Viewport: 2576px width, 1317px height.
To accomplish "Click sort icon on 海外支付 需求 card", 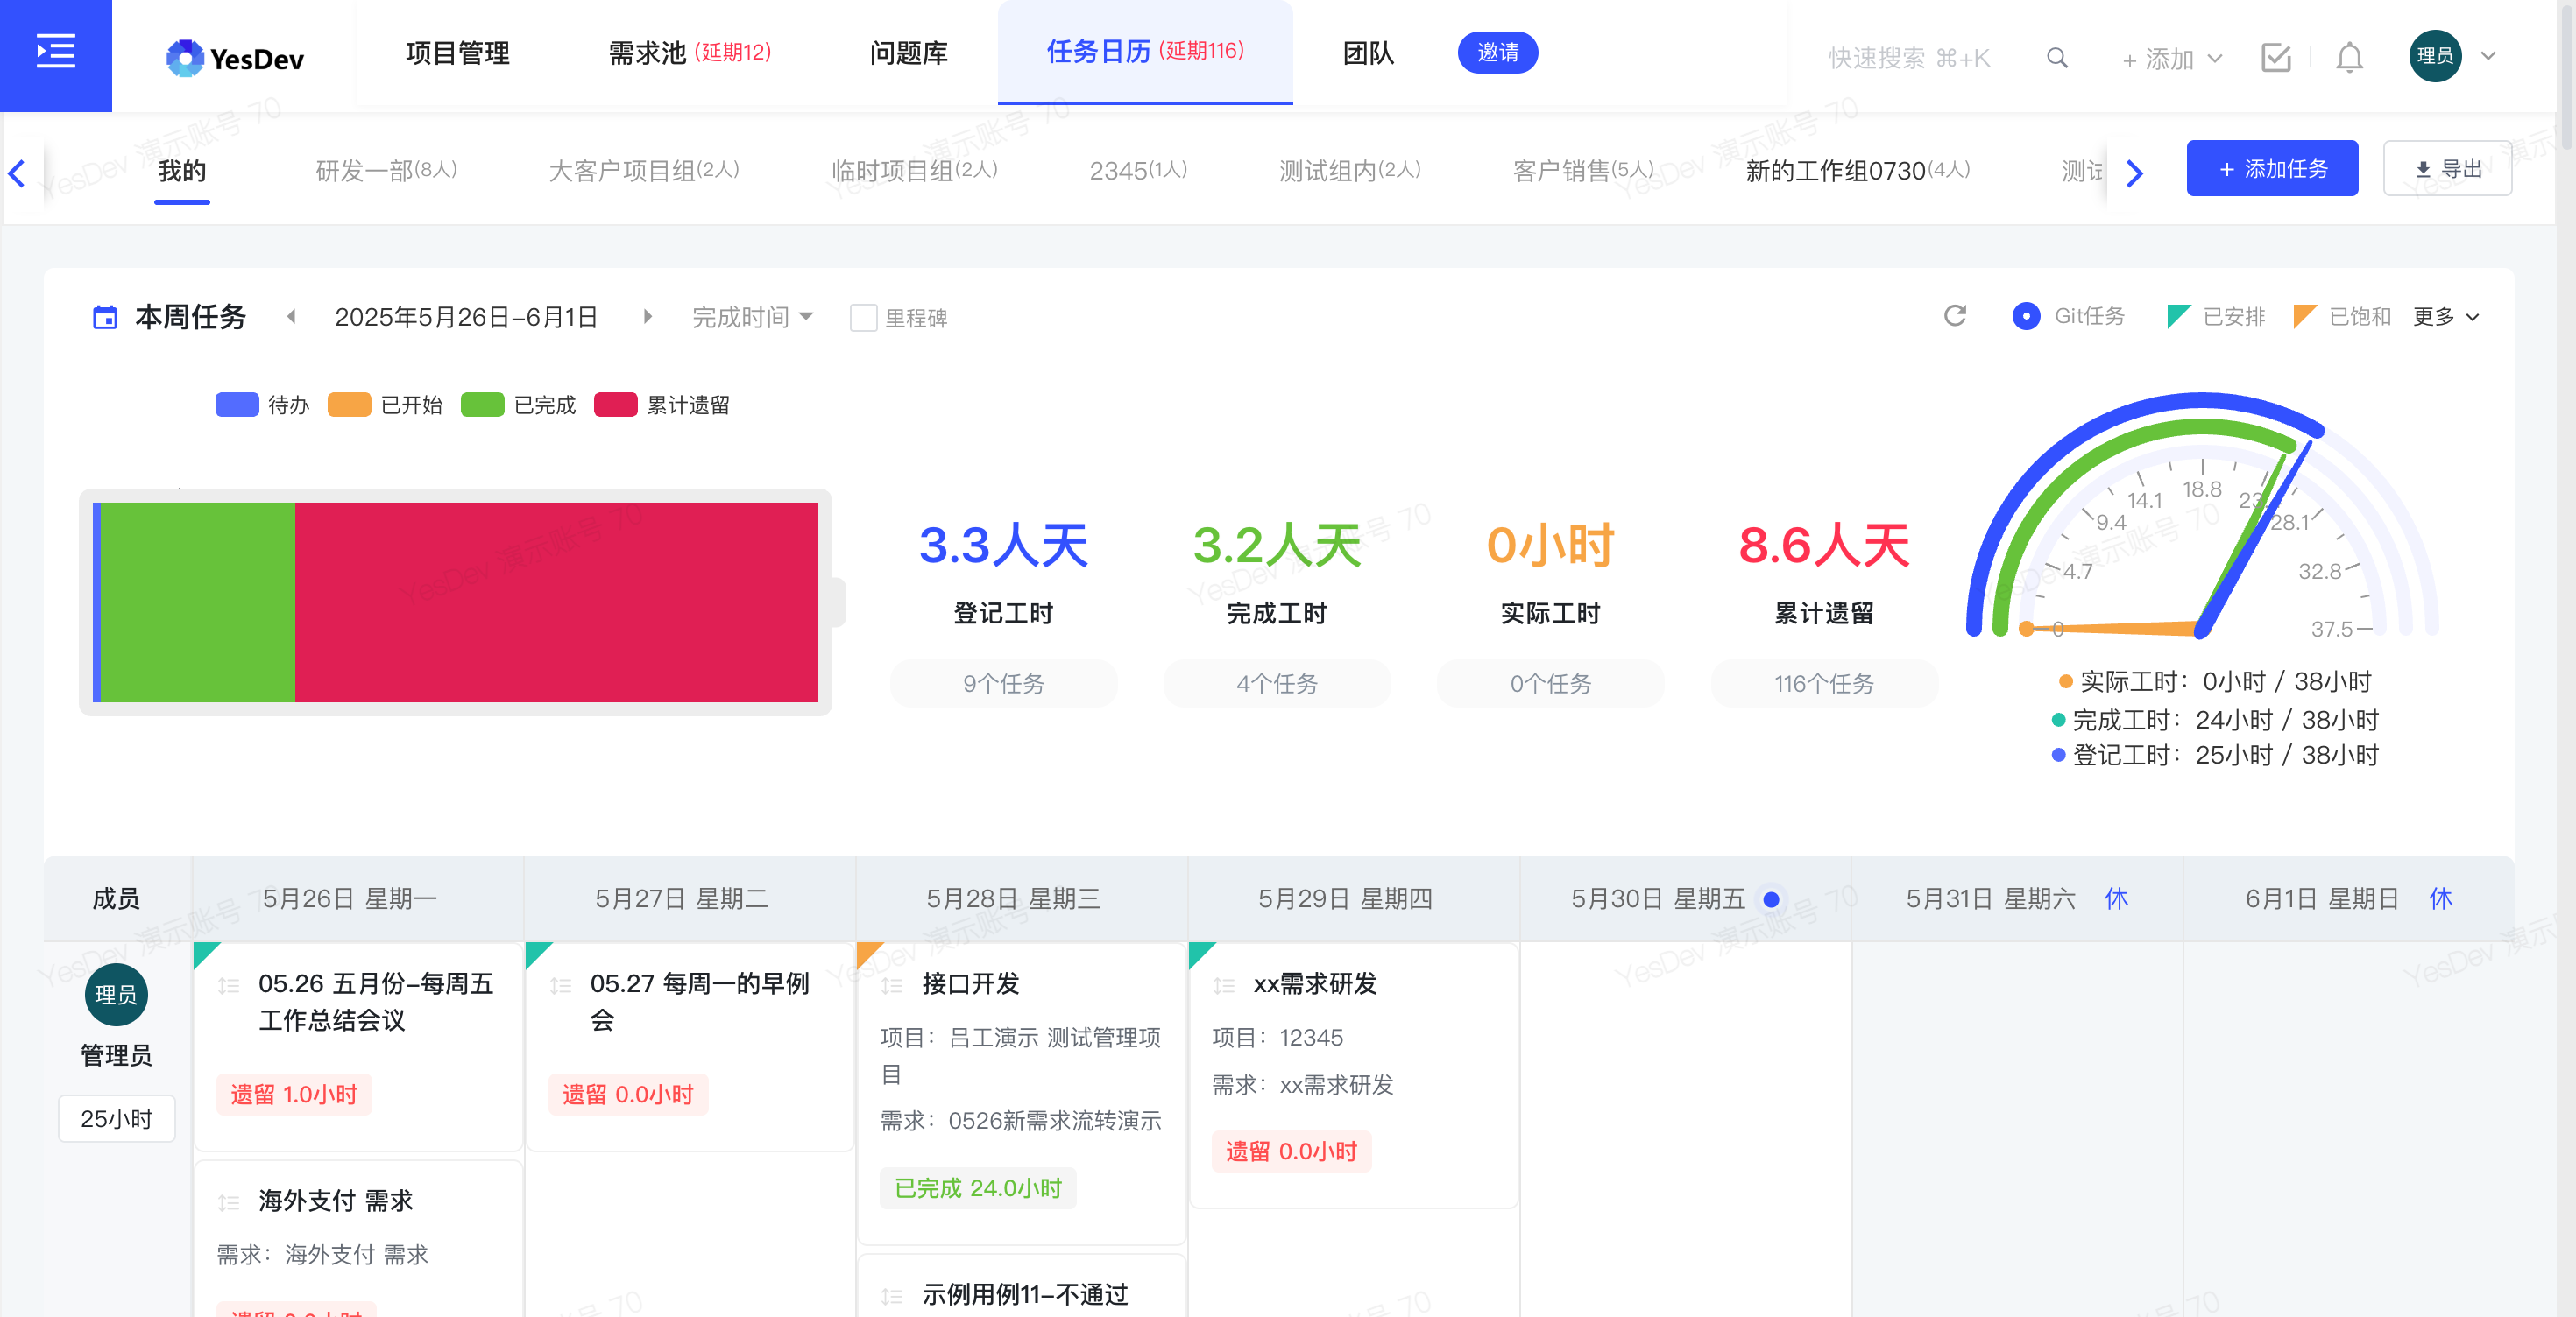I will click(x=229, y=1202).
